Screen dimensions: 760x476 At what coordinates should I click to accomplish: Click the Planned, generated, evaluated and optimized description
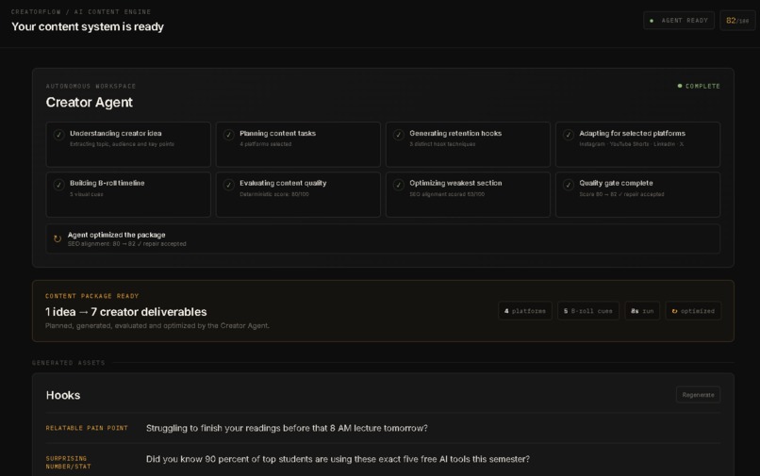click(157, 326)
